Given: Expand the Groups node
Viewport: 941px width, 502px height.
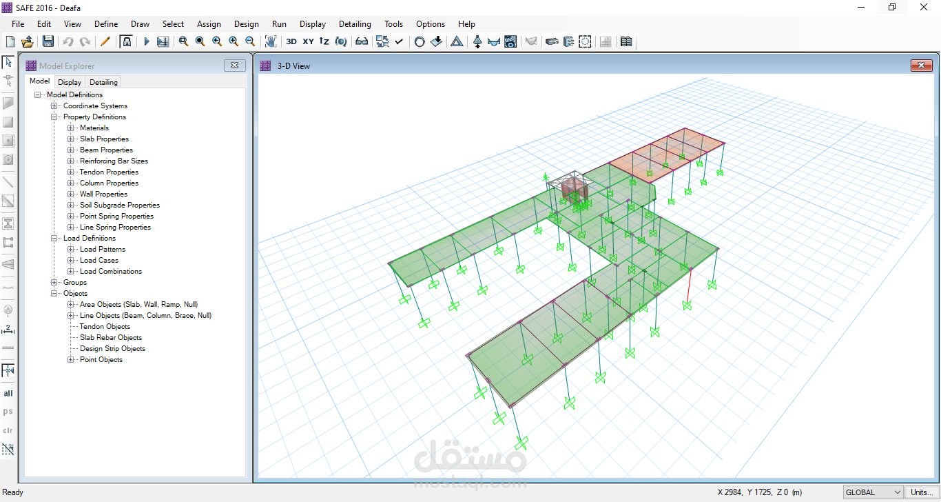Looking at the screenshot, I should (x=54, y=282).
